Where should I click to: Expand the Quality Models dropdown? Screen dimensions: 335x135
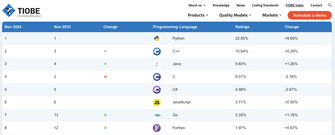pos(235,15)
